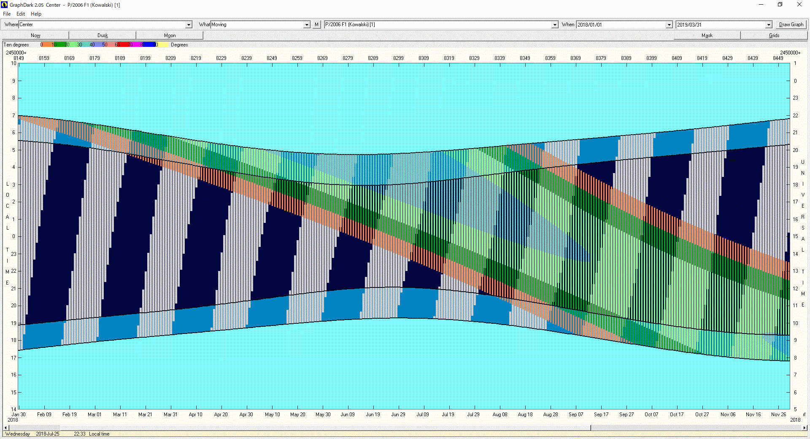Click the Draw Graph button
Image resolution: width=810 pixels, height=439 pixels.
tap(791, 24)
